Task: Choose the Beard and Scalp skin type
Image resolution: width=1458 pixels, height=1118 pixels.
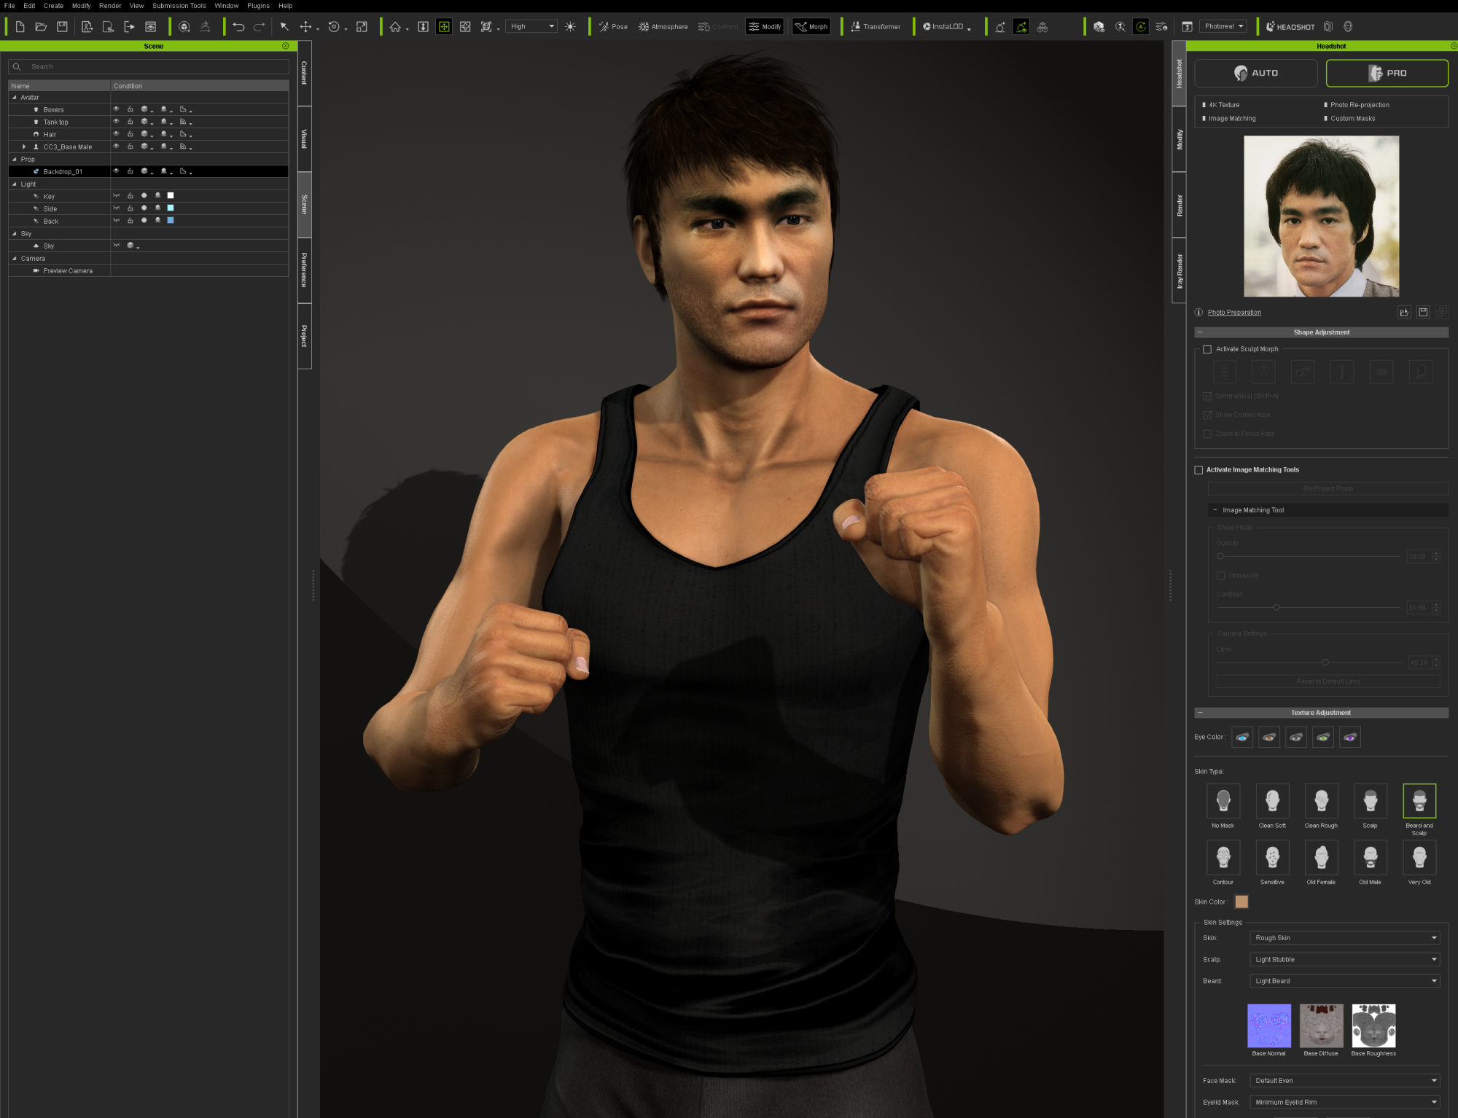Action: click(x=1419, y=801)
